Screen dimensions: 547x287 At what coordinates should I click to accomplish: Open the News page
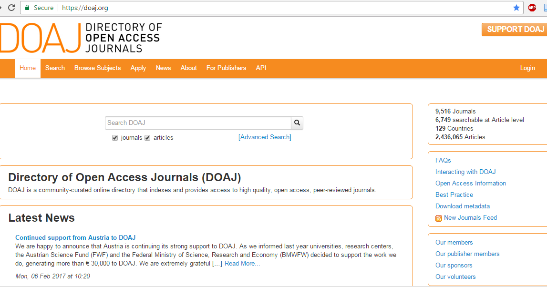163,68
